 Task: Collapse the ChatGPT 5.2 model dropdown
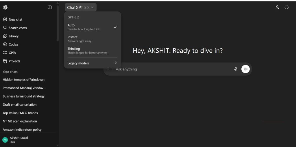click(x=81, y=7)
